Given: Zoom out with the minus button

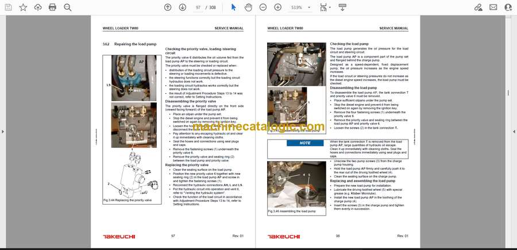Looking at the screenshot, I should 263,7.
